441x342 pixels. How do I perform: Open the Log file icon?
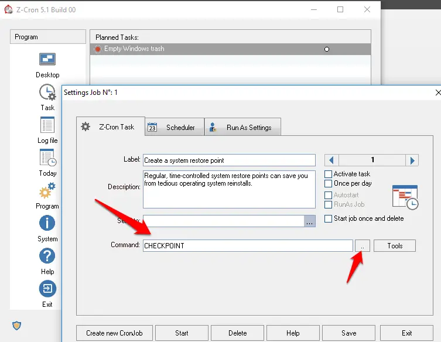pos(47,125)
